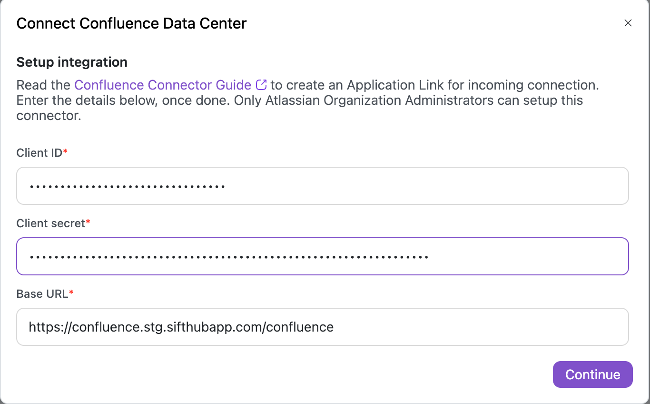The image size is (650, 404).
Task: Click the masked dots in Client ID
Action: pos(127,186)
